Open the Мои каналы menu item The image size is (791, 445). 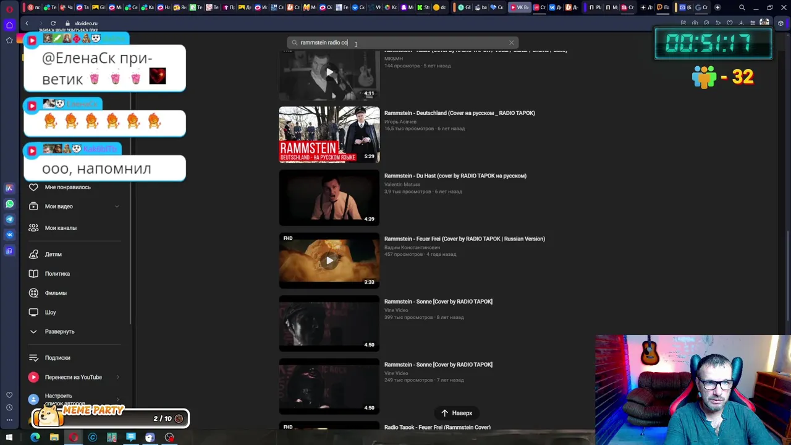[61, 228]
